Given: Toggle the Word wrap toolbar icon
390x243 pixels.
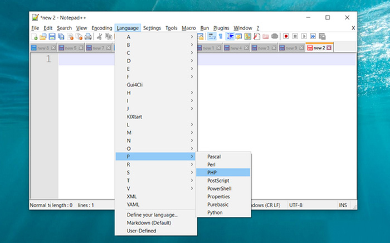Looking at the screenshot, I should click(212, 37).
